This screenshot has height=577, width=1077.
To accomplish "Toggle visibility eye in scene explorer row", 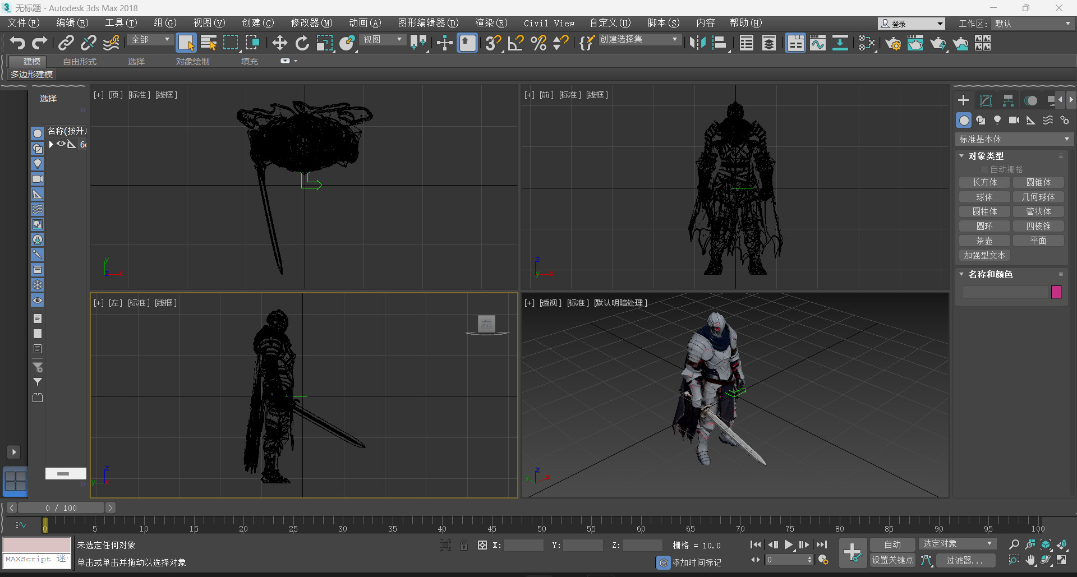I will coord(61,144).
